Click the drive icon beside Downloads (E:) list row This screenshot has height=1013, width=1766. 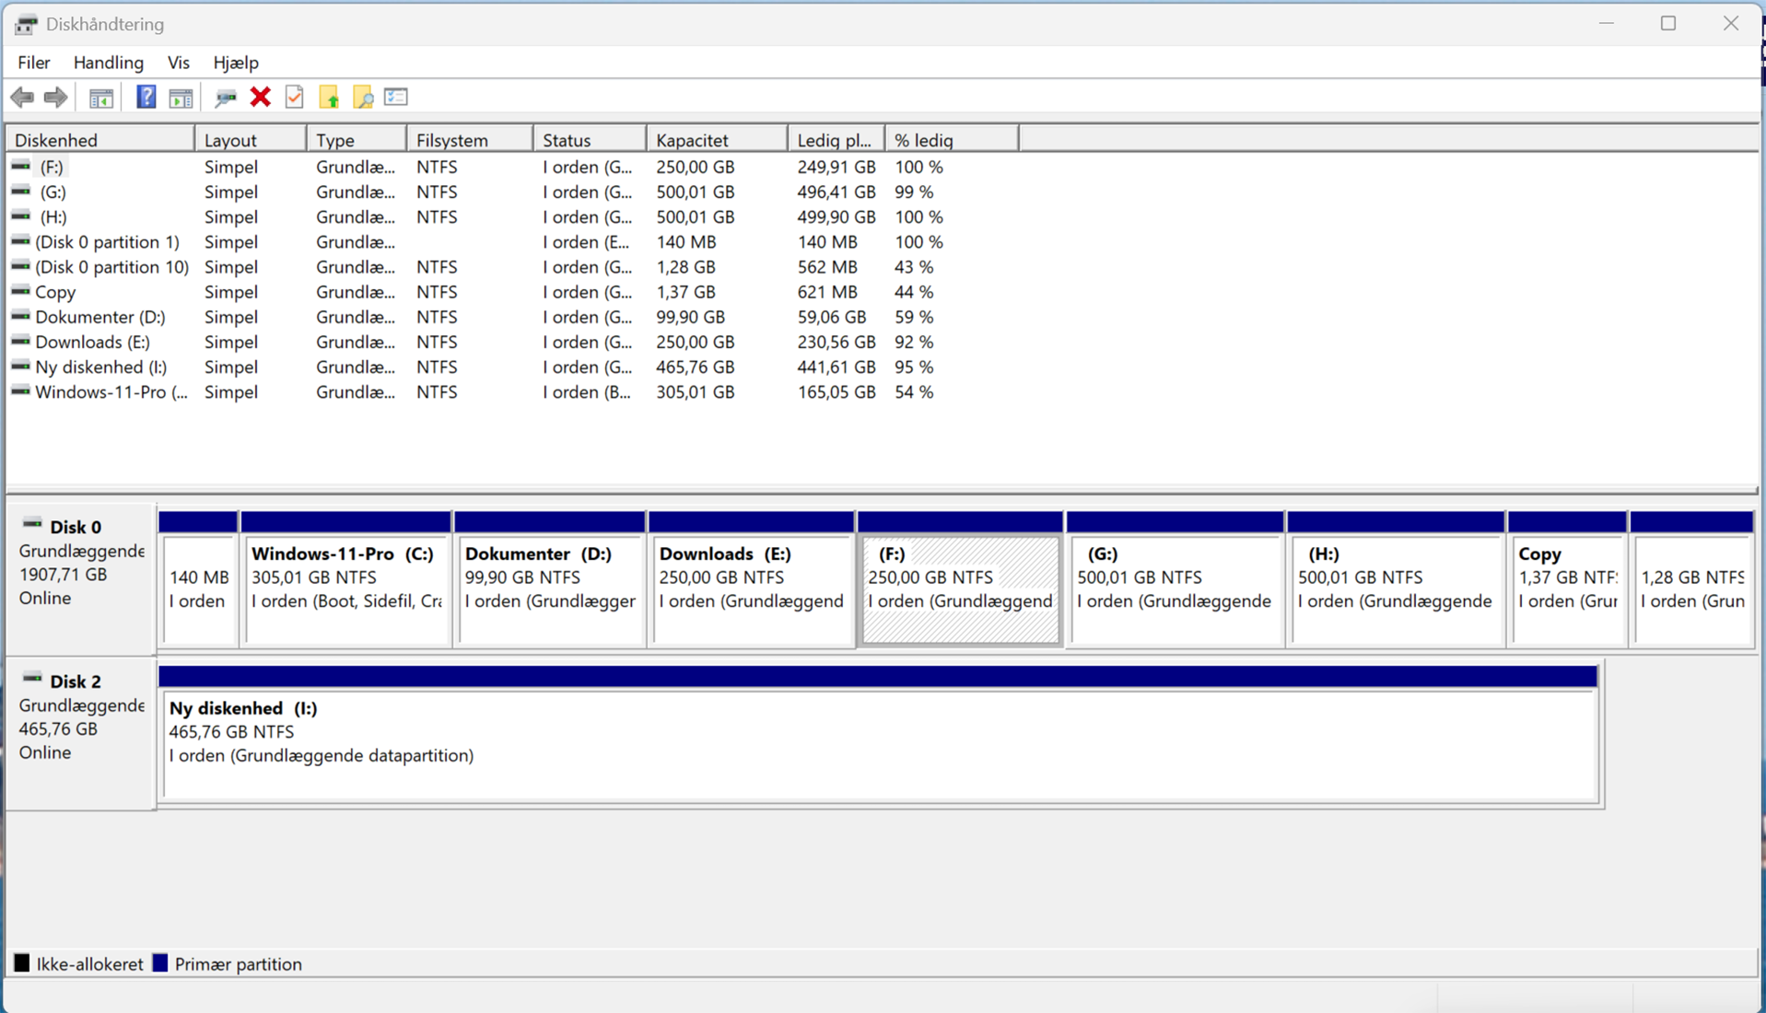pos(20,341)
